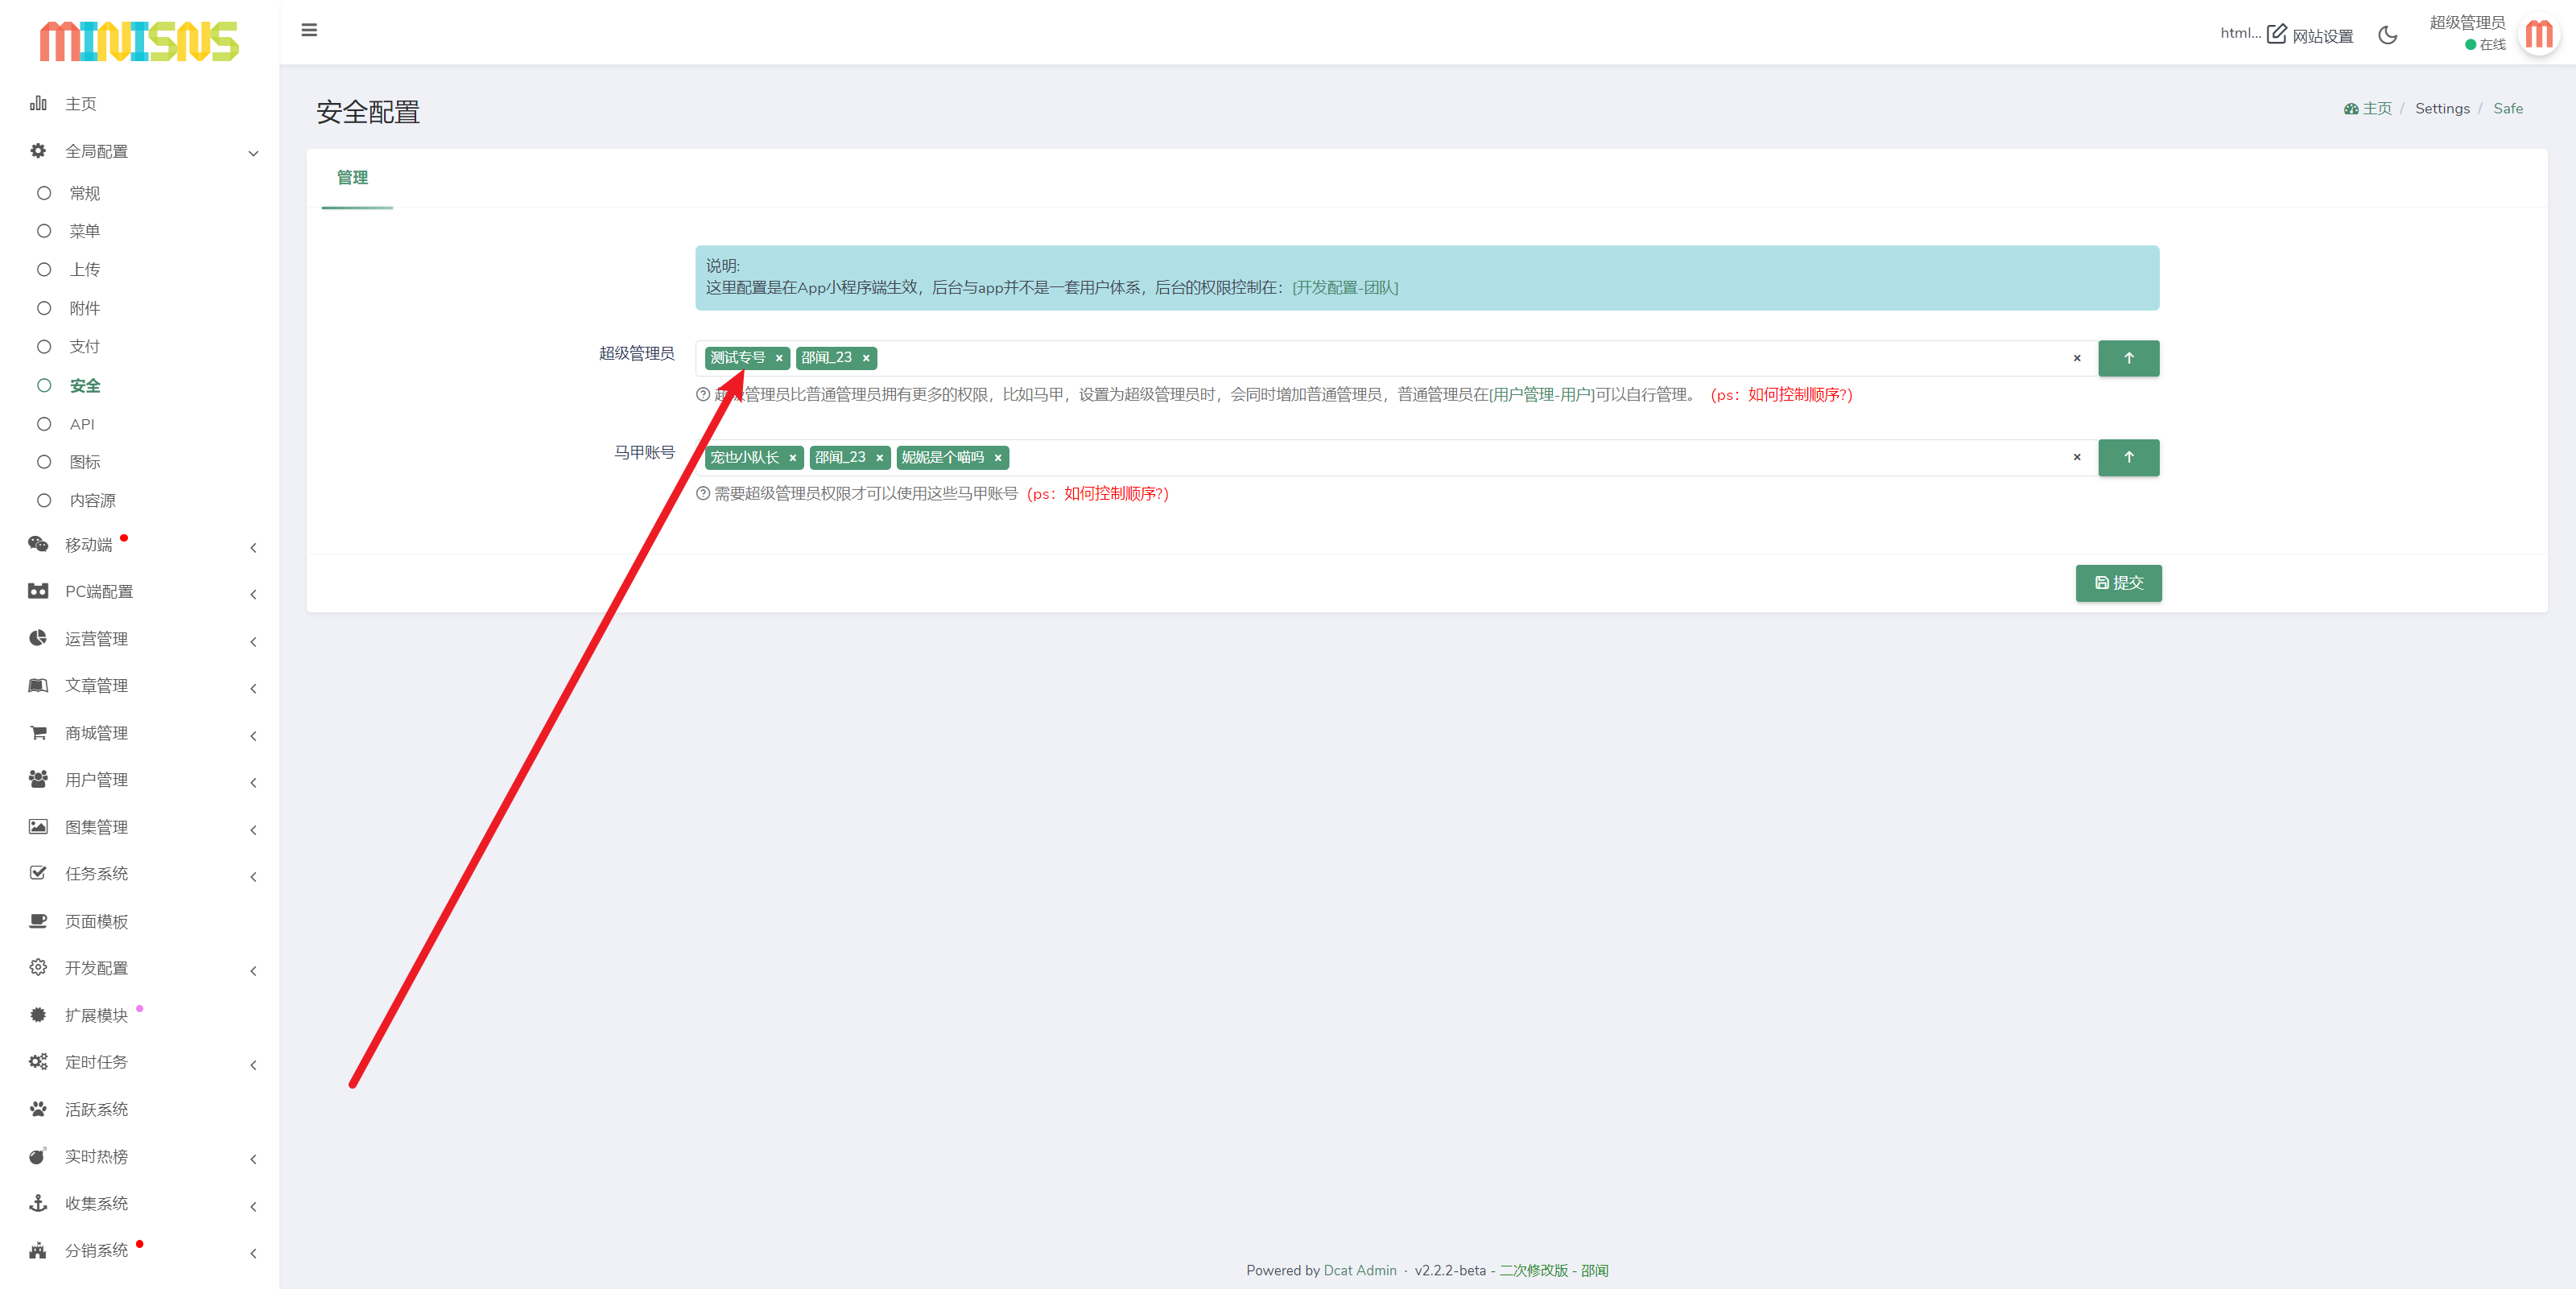Viewport: 2576px width, 1289px height.
Task: Click the hamburger sidebar toggle icon
Action: point(309,30)
